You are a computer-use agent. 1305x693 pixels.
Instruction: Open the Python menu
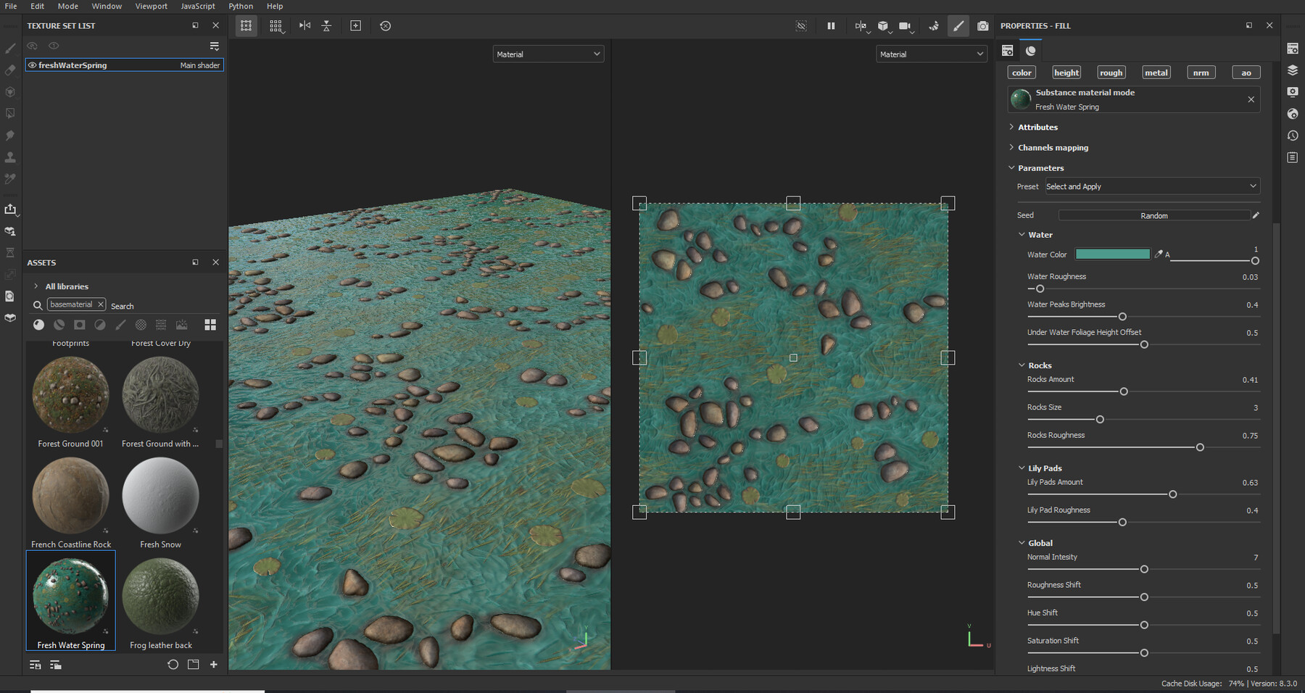pyautogui.click(x=241, y=6)
